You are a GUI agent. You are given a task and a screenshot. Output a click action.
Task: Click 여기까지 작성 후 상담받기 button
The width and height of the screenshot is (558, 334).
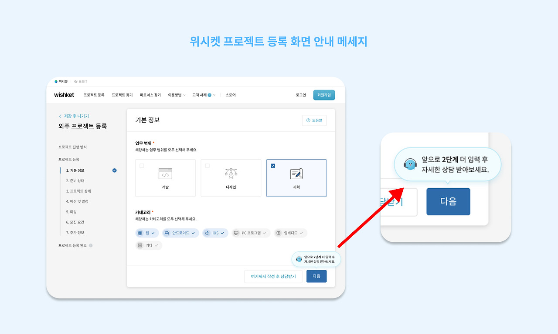point(273,276)
